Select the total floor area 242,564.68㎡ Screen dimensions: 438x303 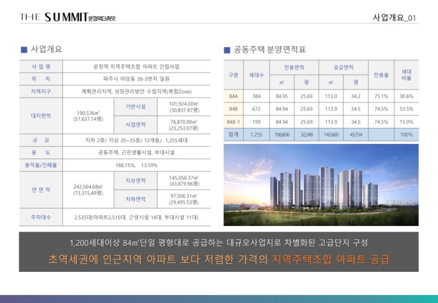88,186
